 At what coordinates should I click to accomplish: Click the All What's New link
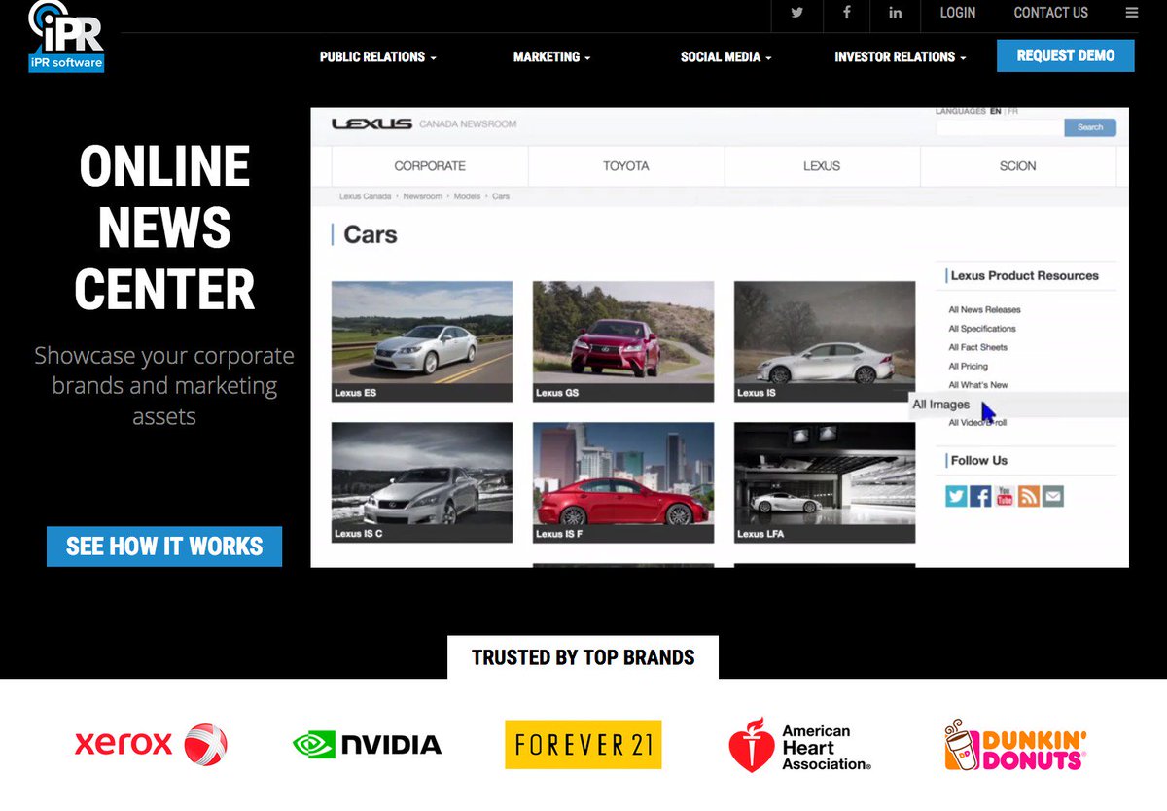pyautogui.click(x=978, y=385)
